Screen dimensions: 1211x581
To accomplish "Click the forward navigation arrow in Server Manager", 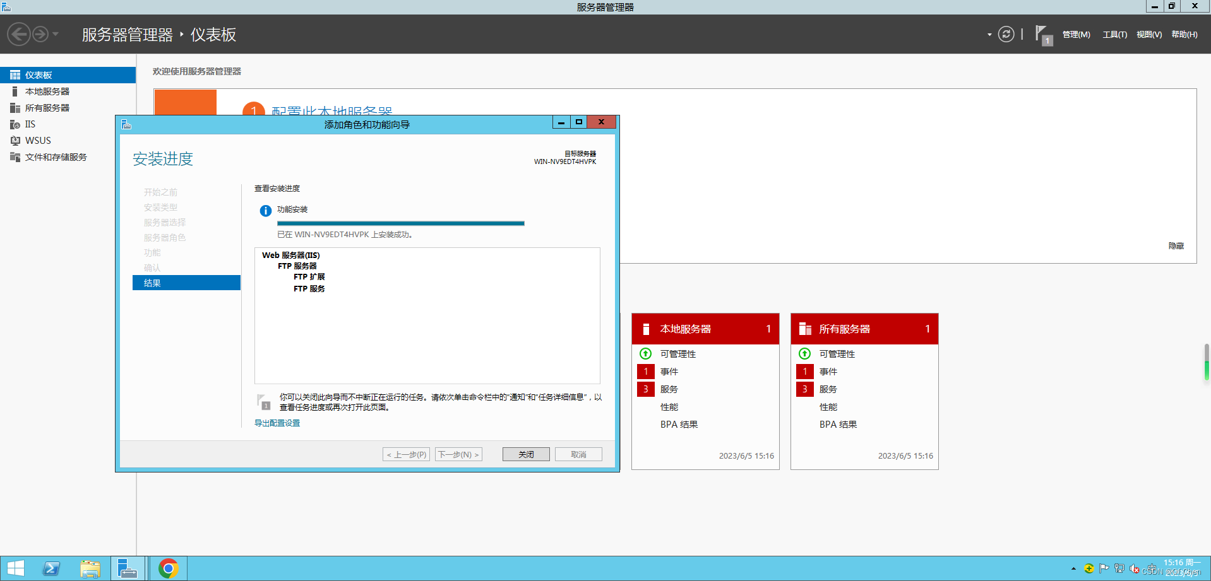I will coord(40,34).
